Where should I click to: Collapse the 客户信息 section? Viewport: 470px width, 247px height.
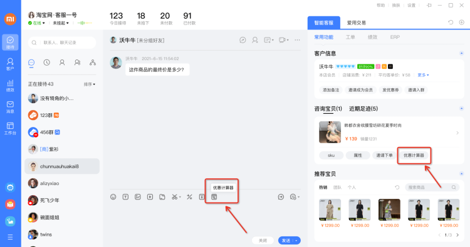tap(462, 53)
